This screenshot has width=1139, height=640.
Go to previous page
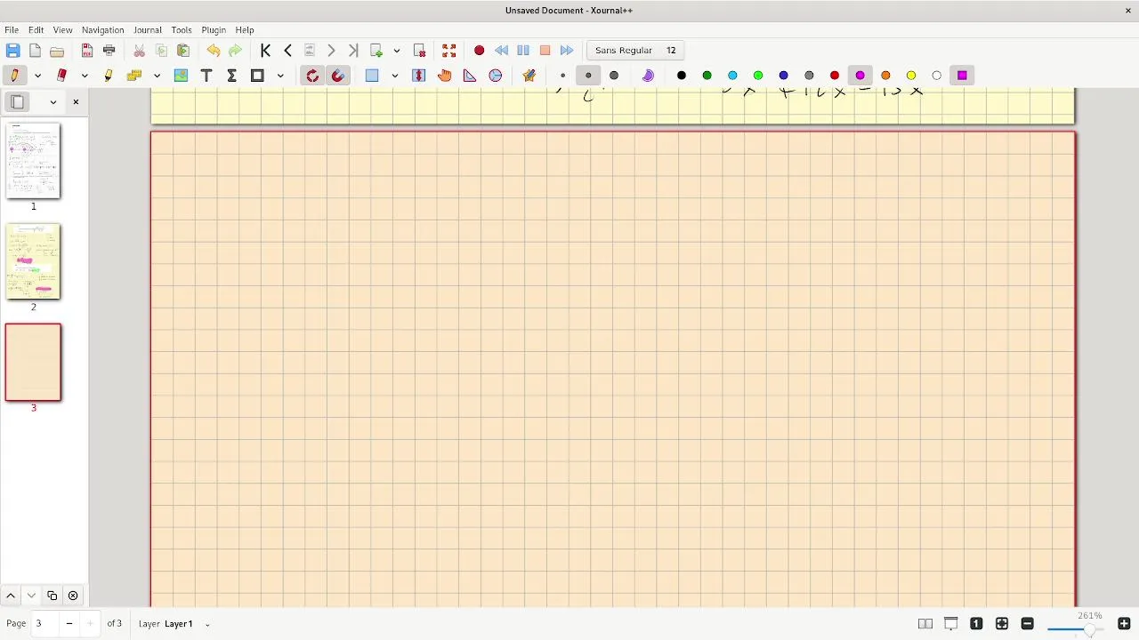coord(287,51)
